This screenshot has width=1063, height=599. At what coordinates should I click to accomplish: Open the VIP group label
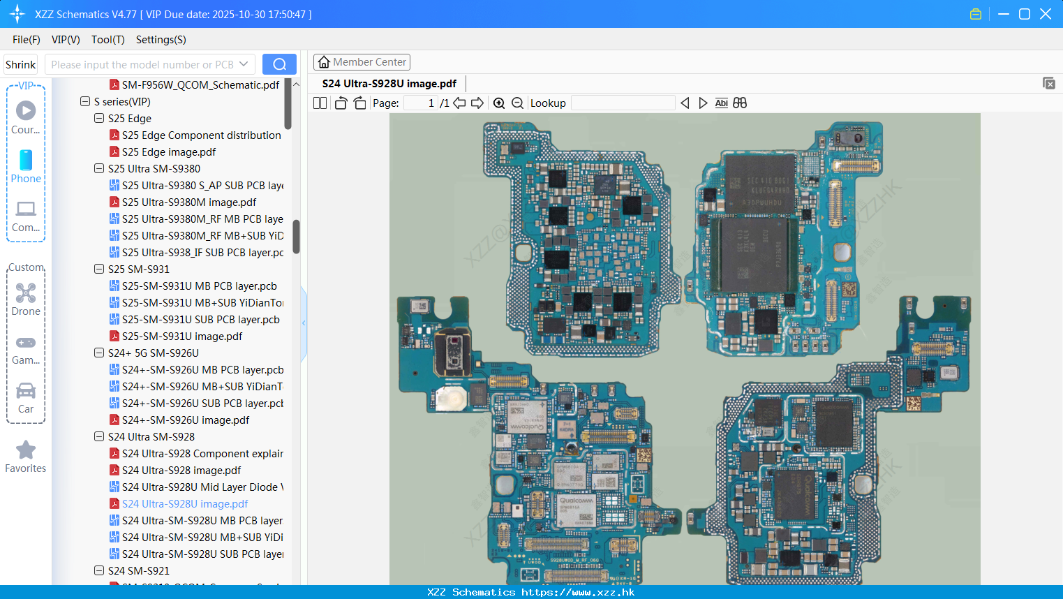point(26,85)
